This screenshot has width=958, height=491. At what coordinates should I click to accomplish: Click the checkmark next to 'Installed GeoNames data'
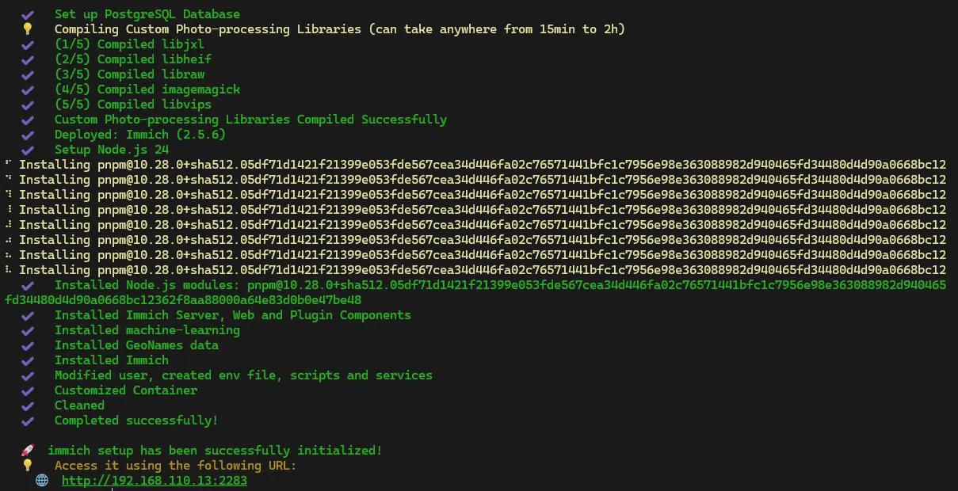click(28, 345)
